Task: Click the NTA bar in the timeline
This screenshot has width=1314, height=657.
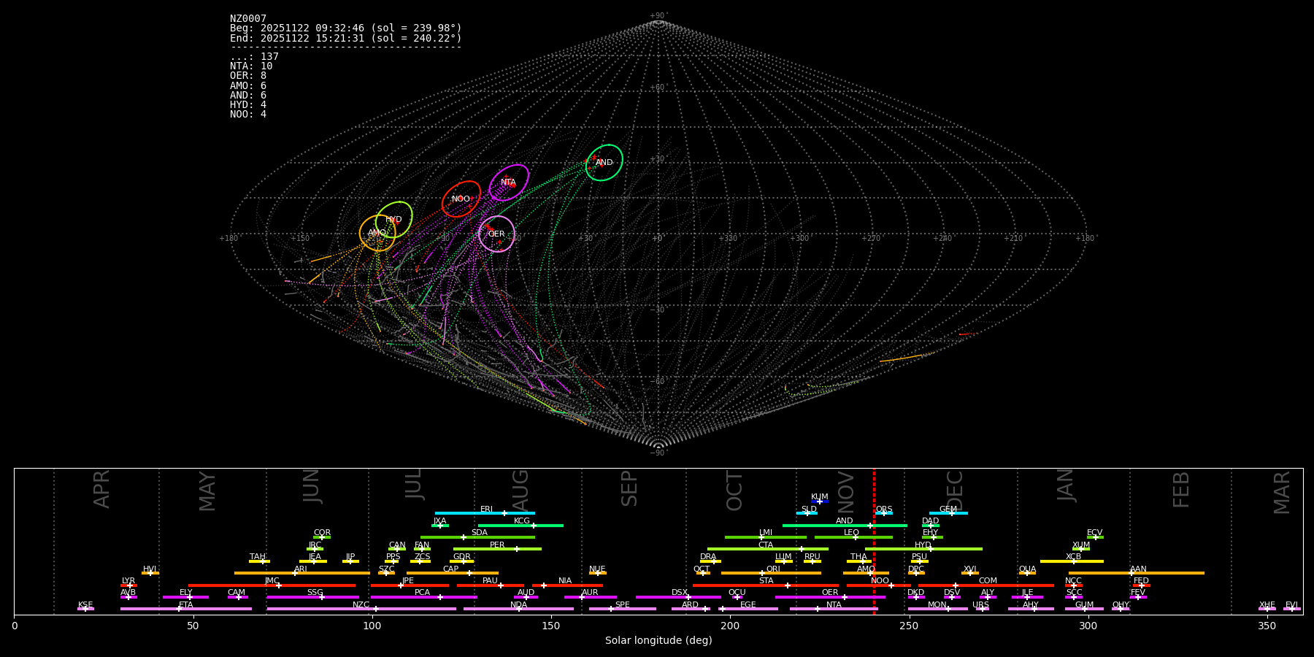Action: point(834,609)
